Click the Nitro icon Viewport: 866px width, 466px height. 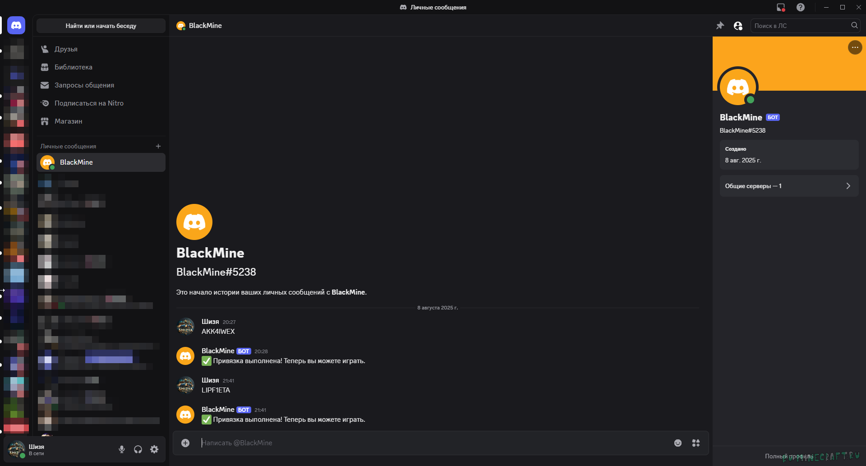(x=45, y=103)
